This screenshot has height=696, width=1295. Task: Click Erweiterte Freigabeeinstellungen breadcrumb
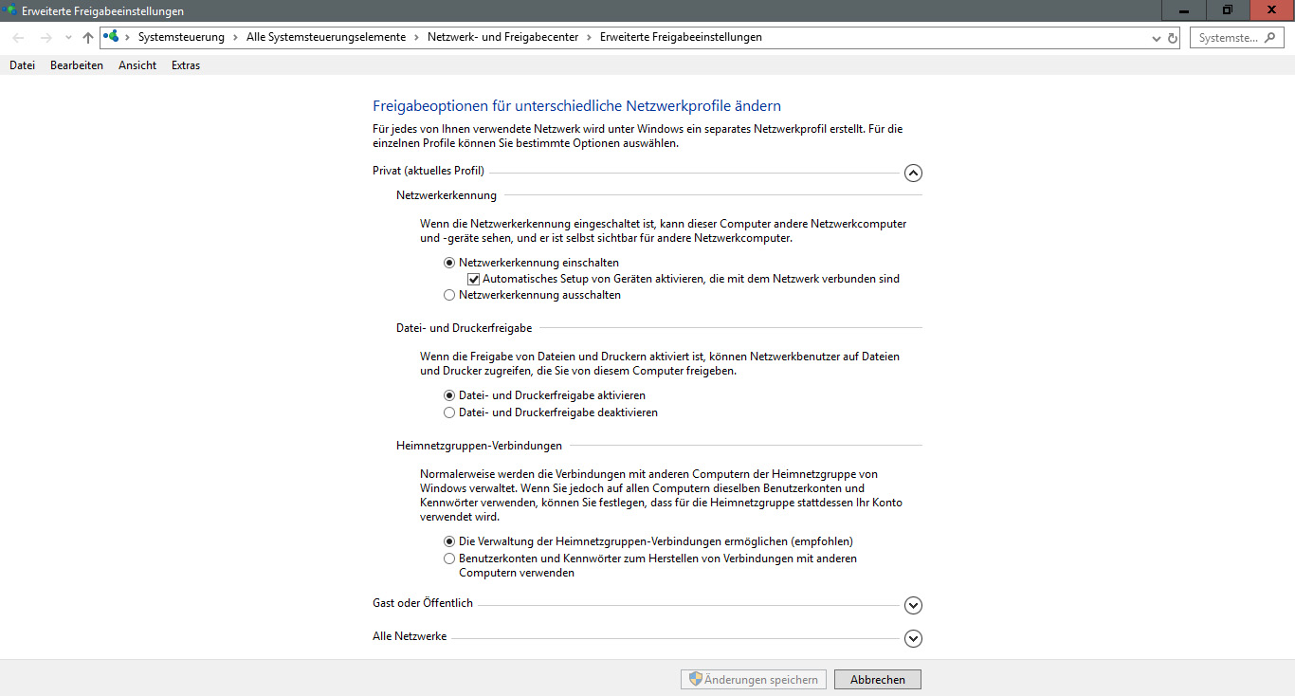[x=681, y=37]
